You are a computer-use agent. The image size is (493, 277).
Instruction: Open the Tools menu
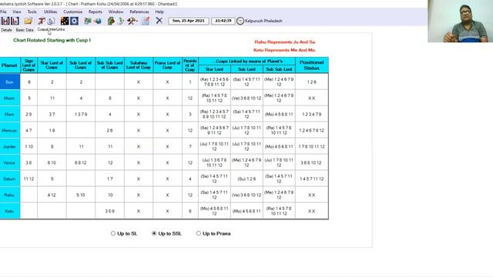point(32,12)
